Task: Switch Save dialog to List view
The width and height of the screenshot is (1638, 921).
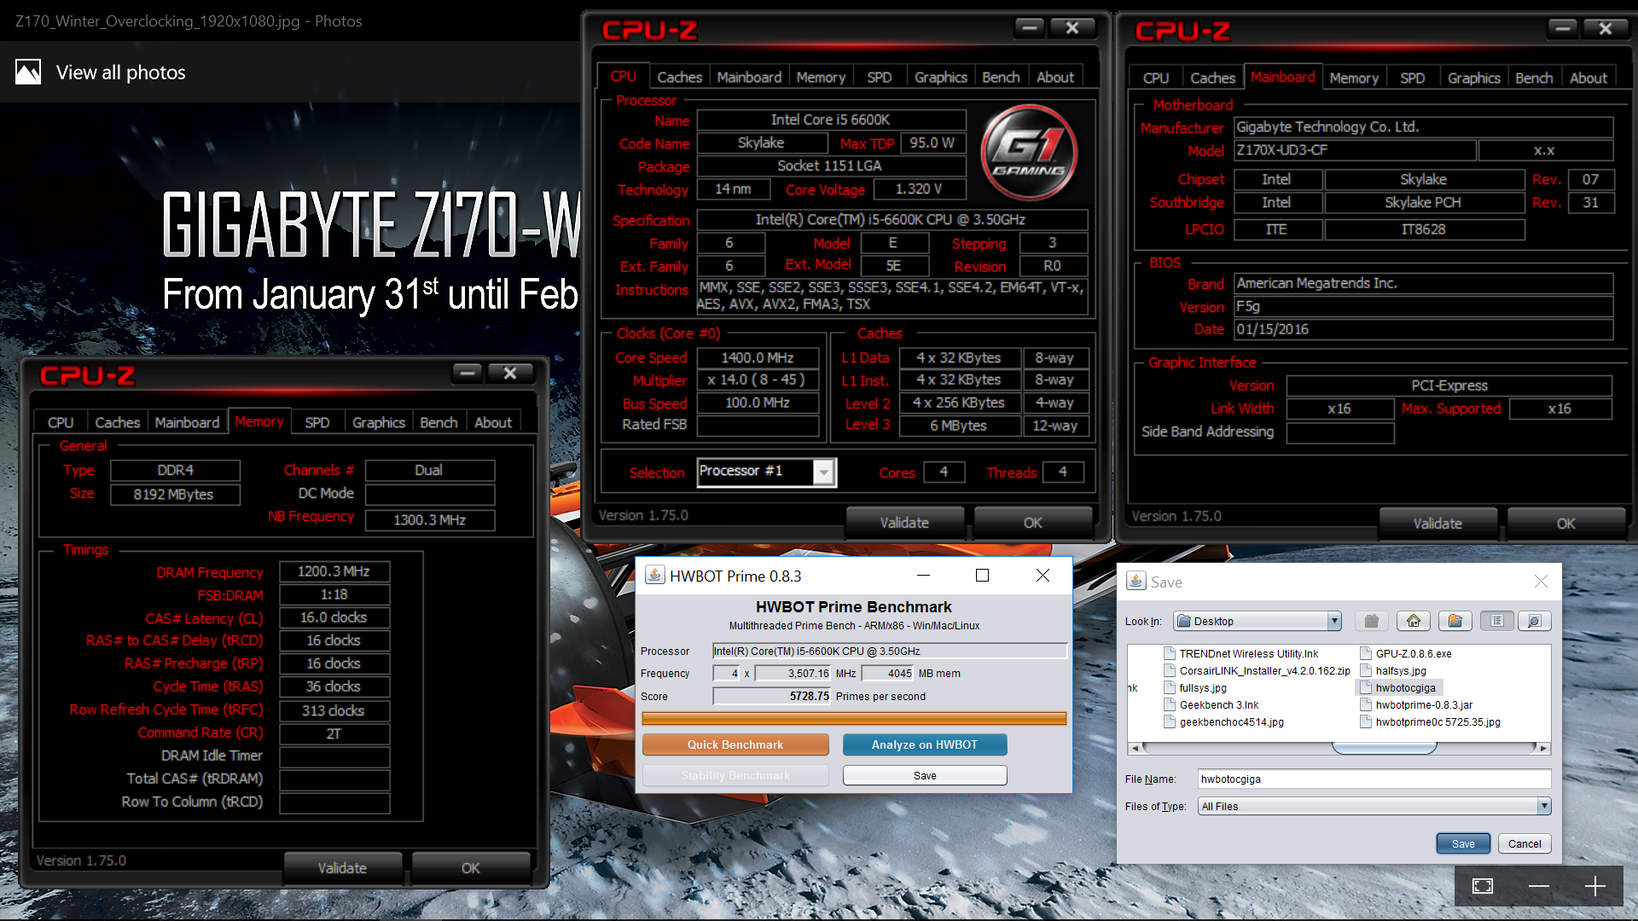Action: tap(1497, 621)
